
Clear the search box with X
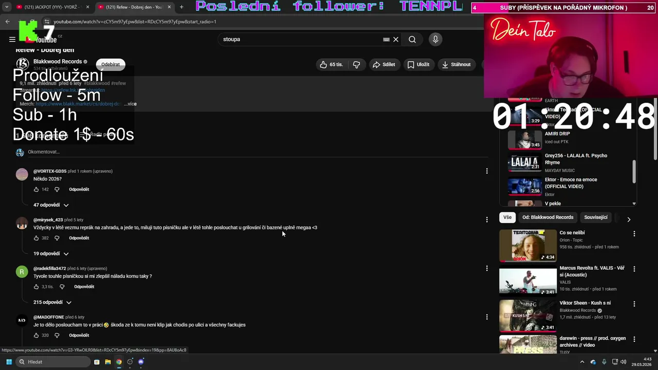pos(396,39)
